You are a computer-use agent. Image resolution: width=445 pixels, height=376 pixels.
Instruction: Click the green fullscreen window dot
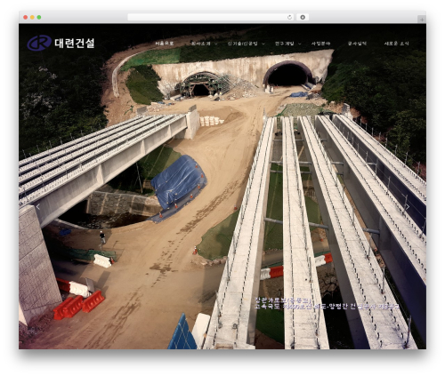[x=39, y=17]
